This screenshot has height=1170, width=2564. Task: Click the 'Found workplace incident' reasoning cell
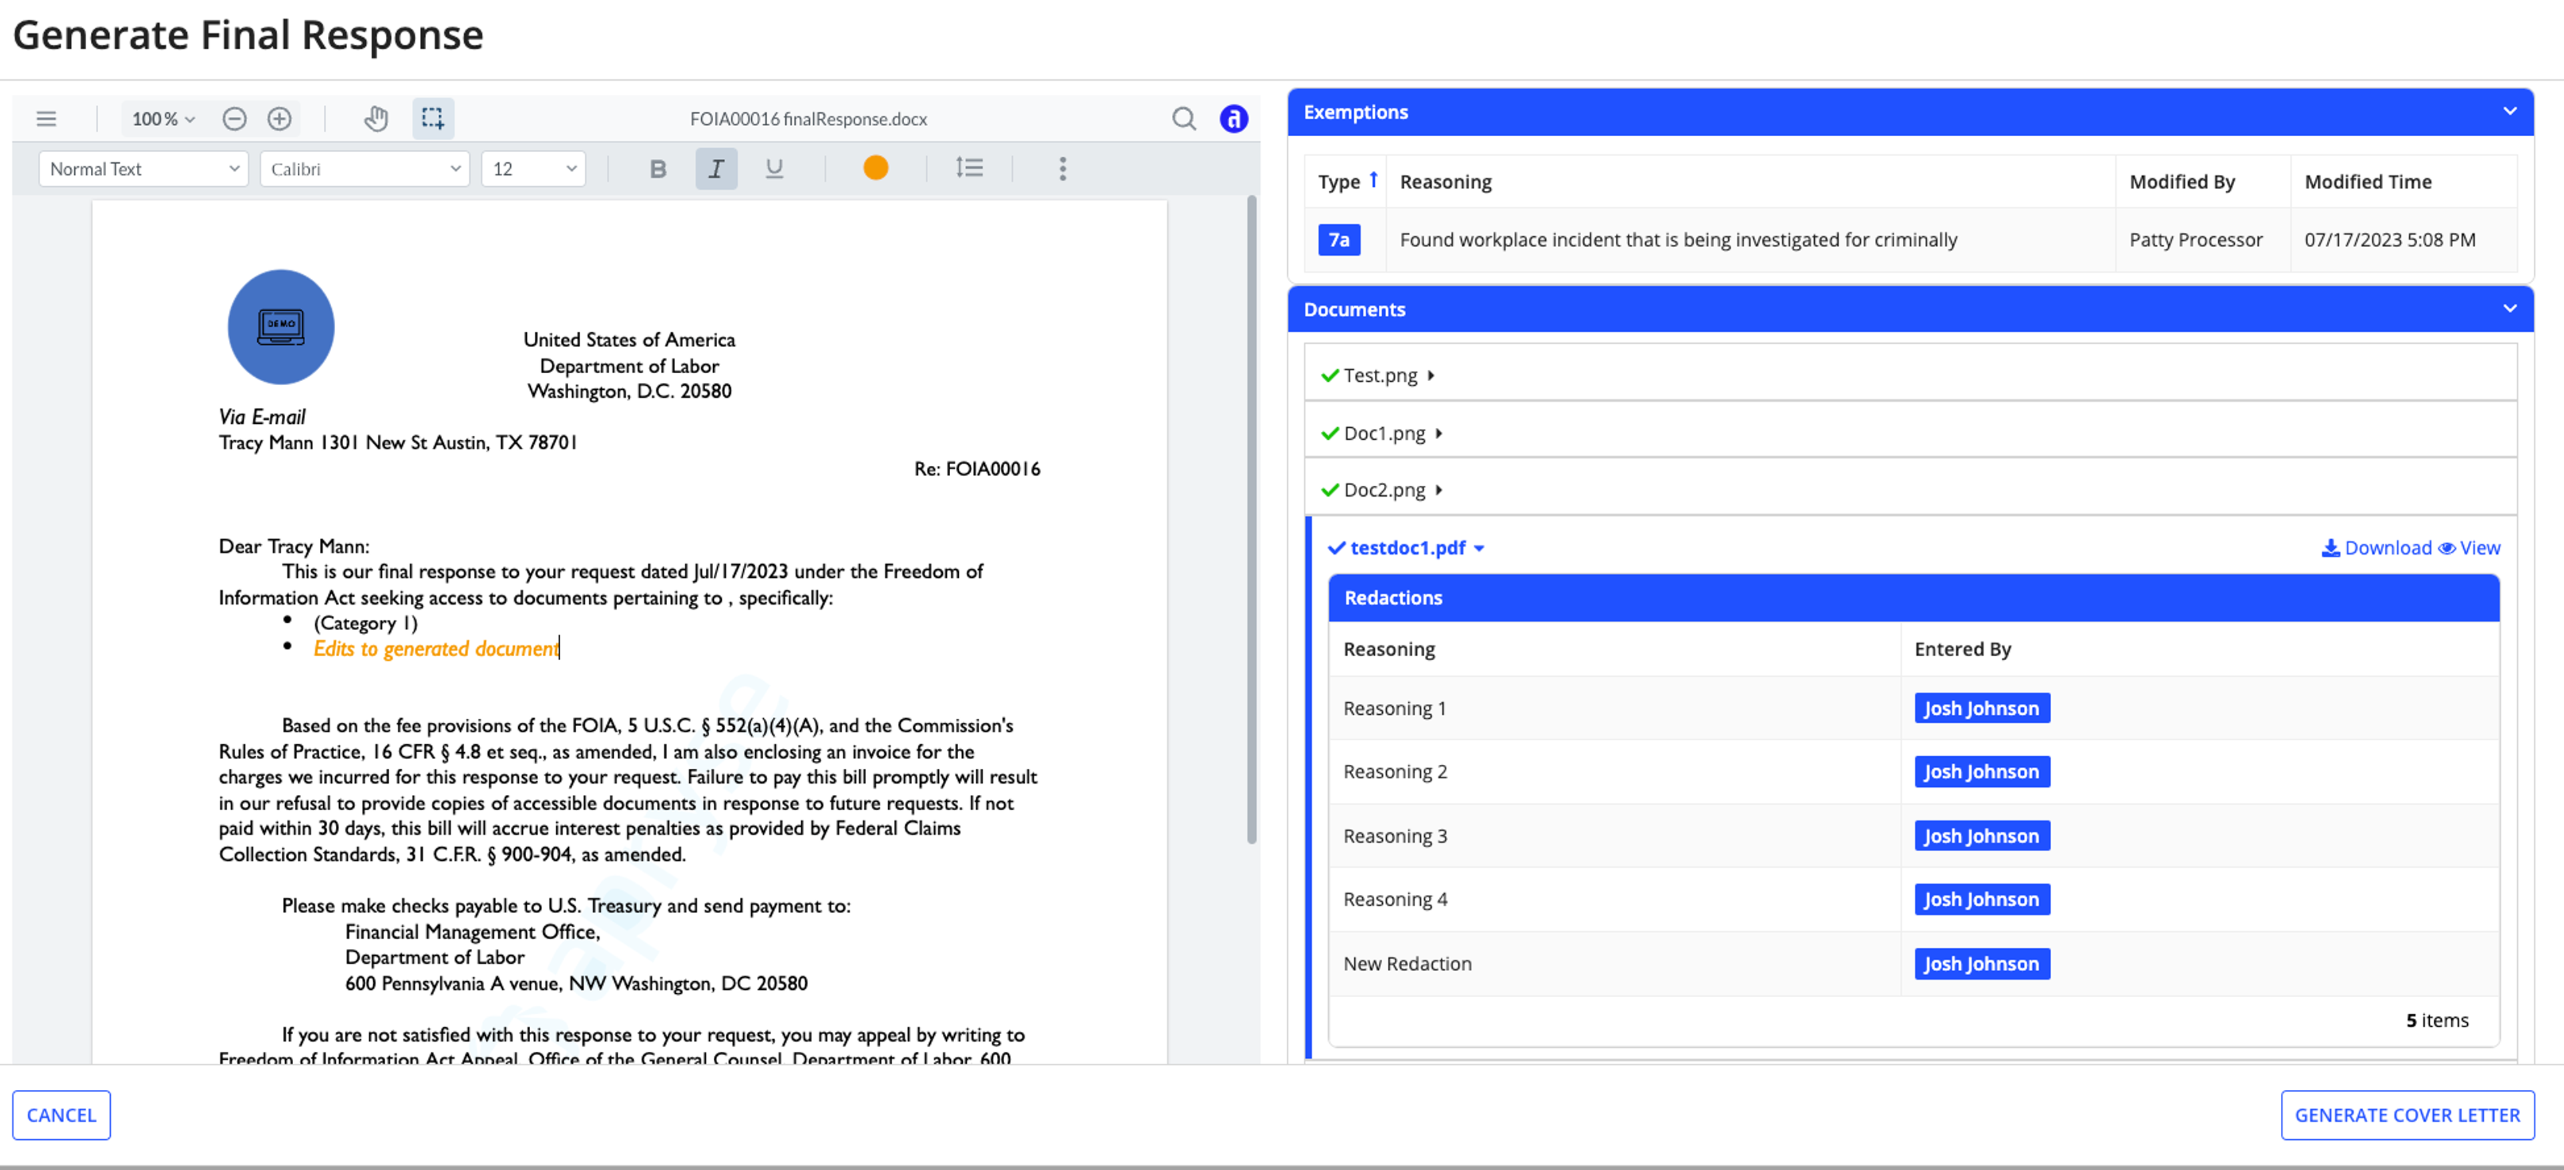pyautogui.click(x=1678, y=240)
